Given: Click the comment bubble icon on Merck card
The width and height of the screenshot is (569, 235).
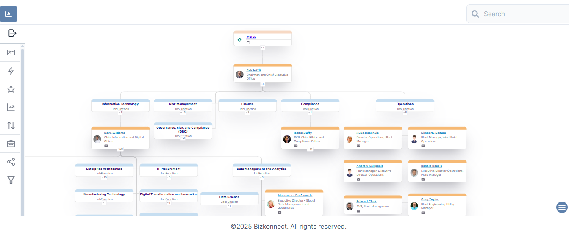Looking at the screenshot, I should point(248,43).
